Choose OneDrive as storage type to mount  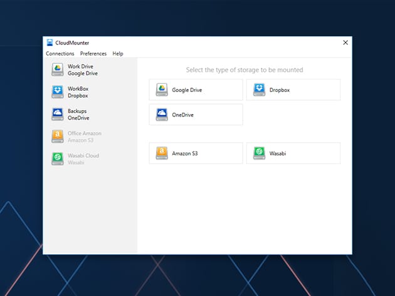tap(196, 115)
